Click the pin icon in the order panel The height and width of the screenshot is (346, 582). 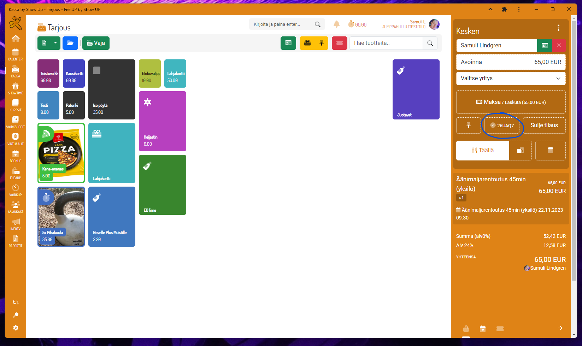(x=468, y=125)
